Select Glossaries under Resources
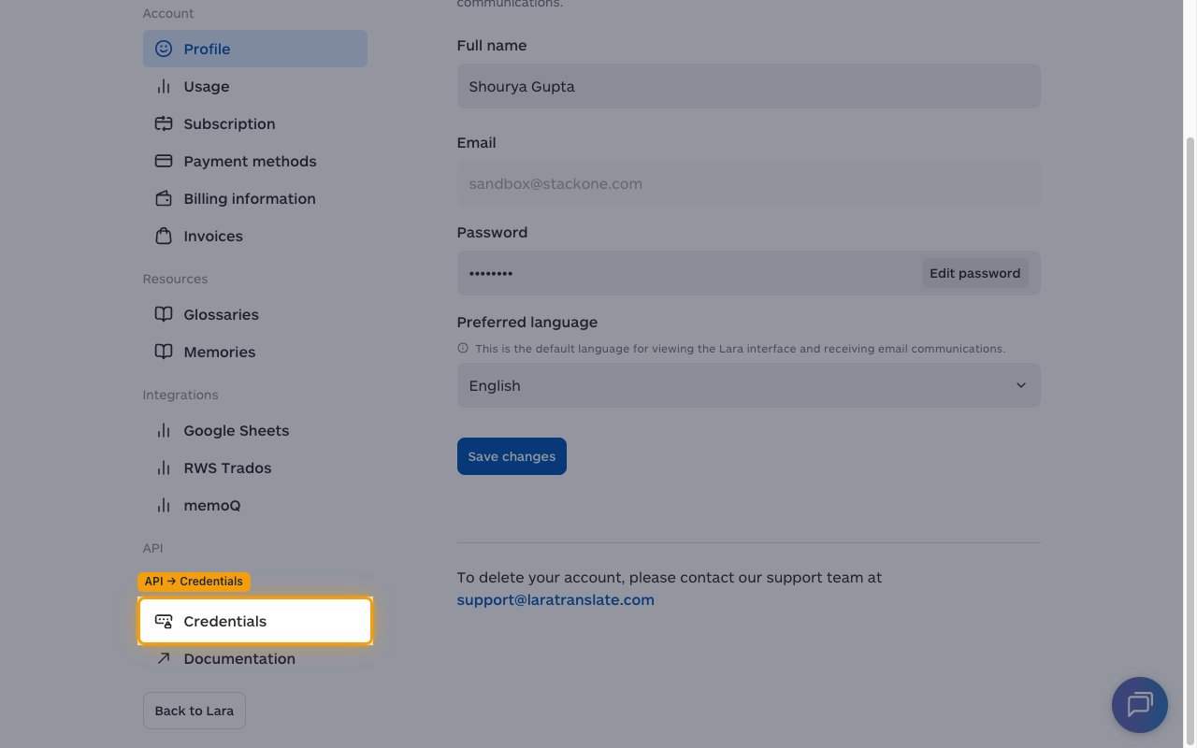 [255, 314]
